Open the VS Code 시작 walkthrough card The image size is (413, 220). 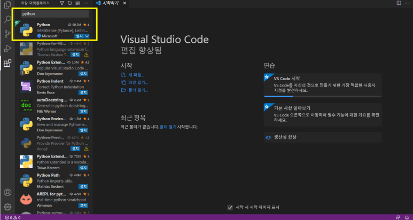pos(323,85)
